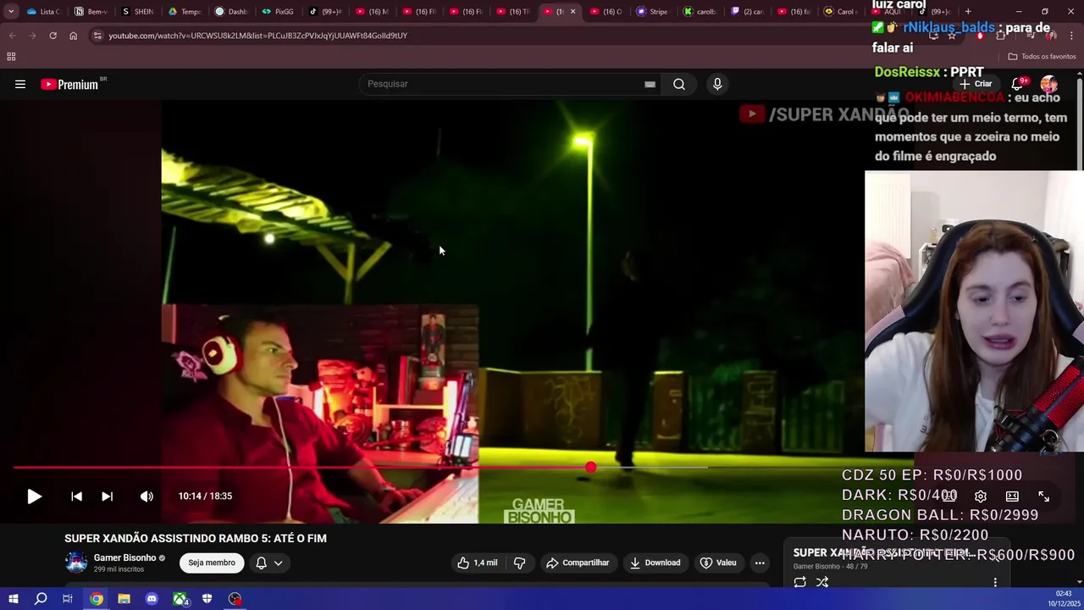Switch to the Stripe tab

click(x=652, y=12)
